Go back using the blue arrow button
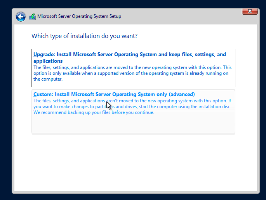 (x=21, y=17)
